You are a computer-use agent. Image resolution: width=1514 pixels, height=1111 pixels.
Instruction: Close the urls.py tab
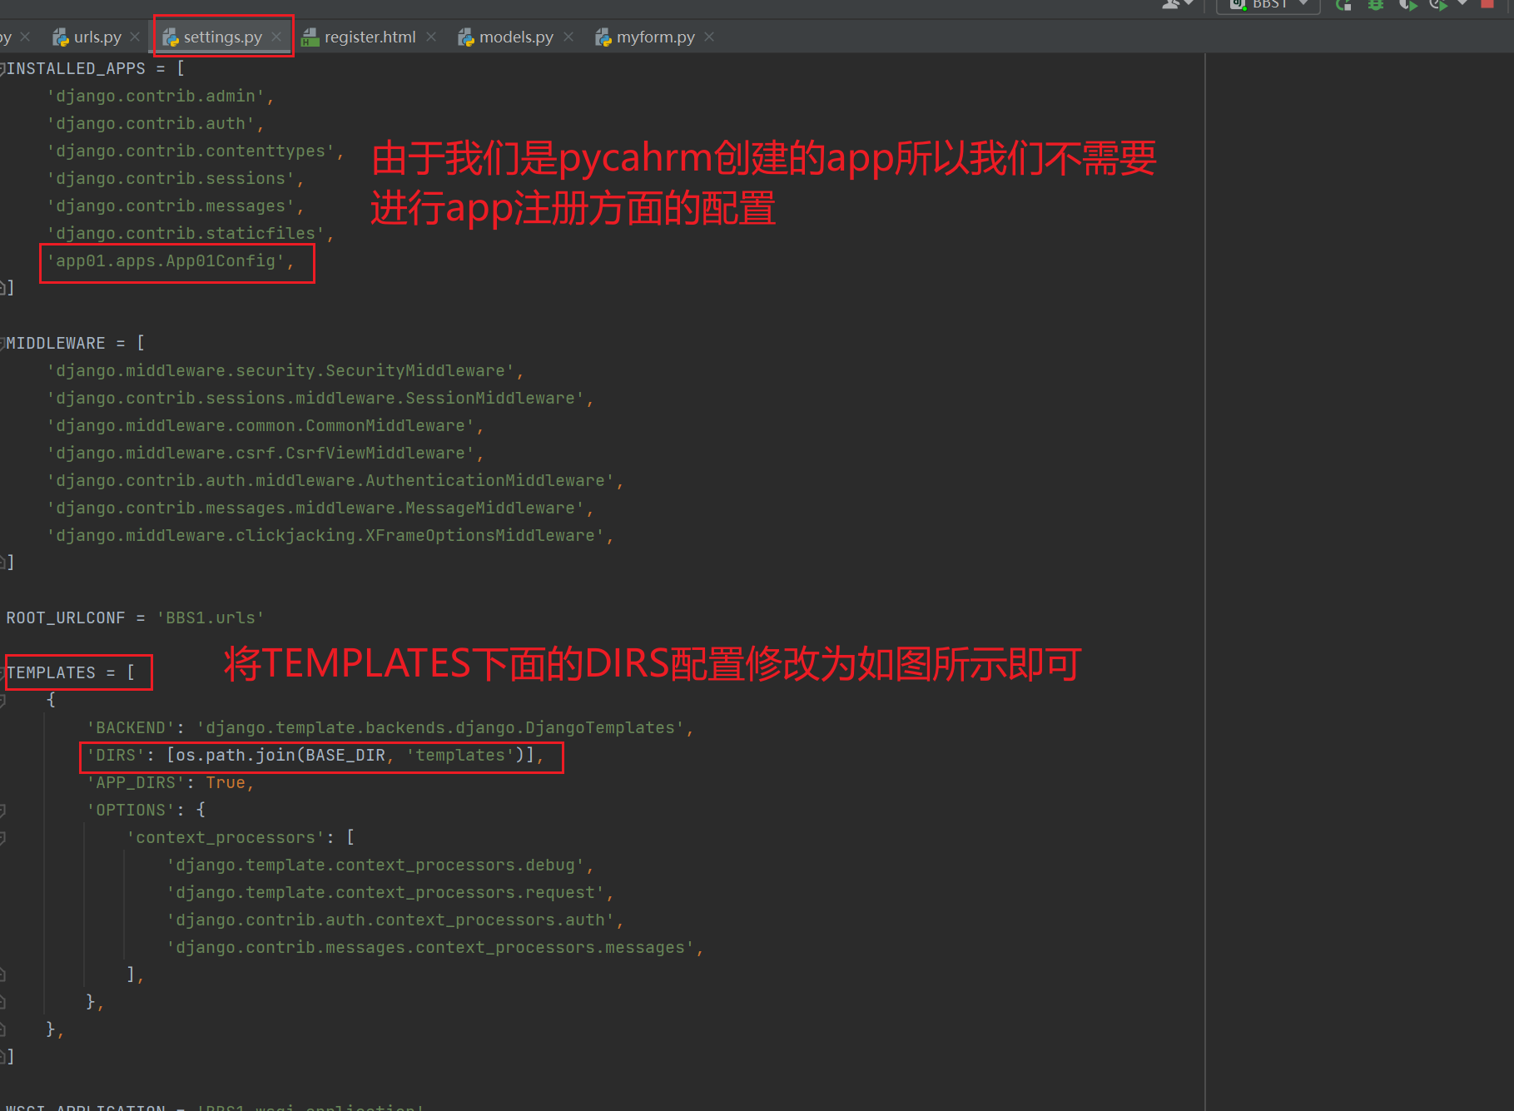(135, 37)
